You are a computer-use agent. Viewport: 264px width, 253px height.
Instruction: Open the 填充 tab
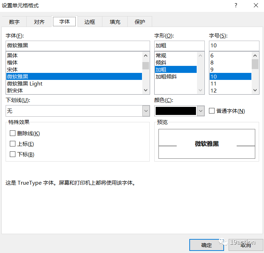pyautogui.click(x=115, y=22)
